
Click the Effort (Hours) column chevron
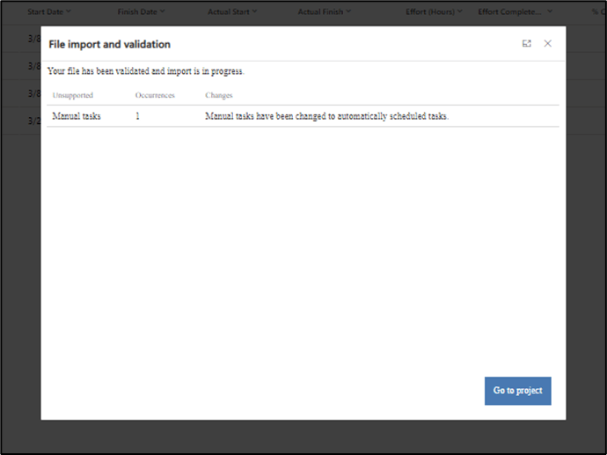tap(458, 12)
